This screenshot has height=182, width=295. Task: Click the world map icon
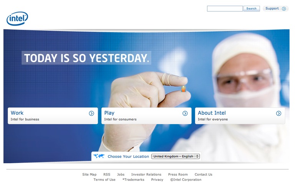(99, 156)
